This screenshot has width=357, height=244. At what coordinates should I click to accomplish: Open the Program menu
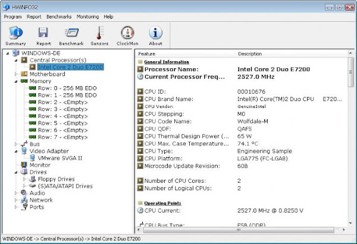coord(12,17)
